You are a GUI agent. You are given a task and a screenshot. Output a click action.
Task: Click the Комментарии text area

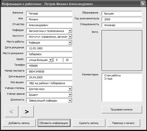coord(122,87)
